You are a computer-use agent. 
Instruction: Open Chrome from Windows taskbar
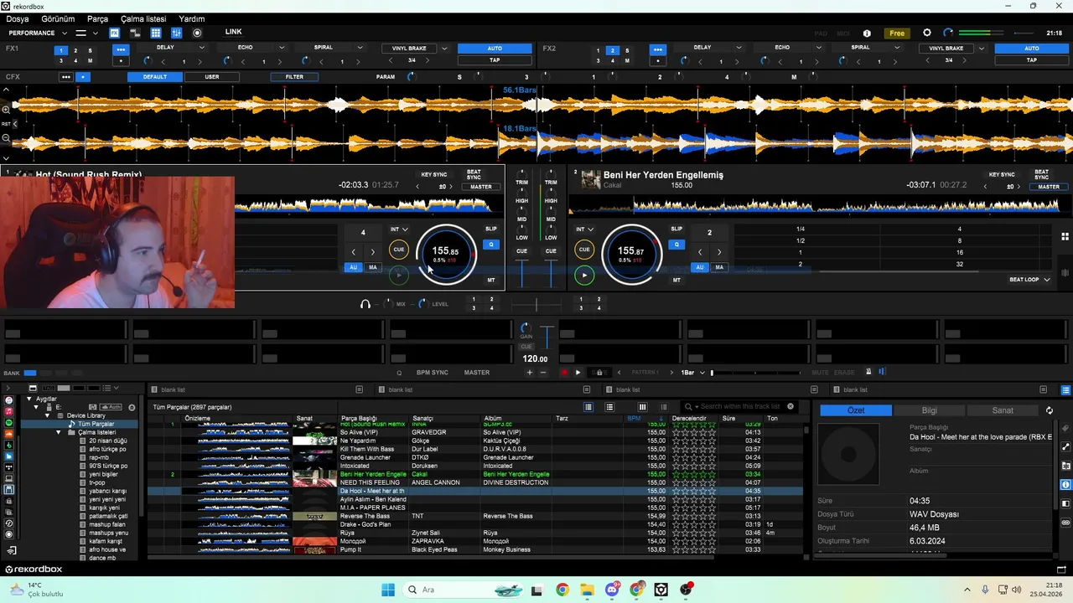coord(562,590)
